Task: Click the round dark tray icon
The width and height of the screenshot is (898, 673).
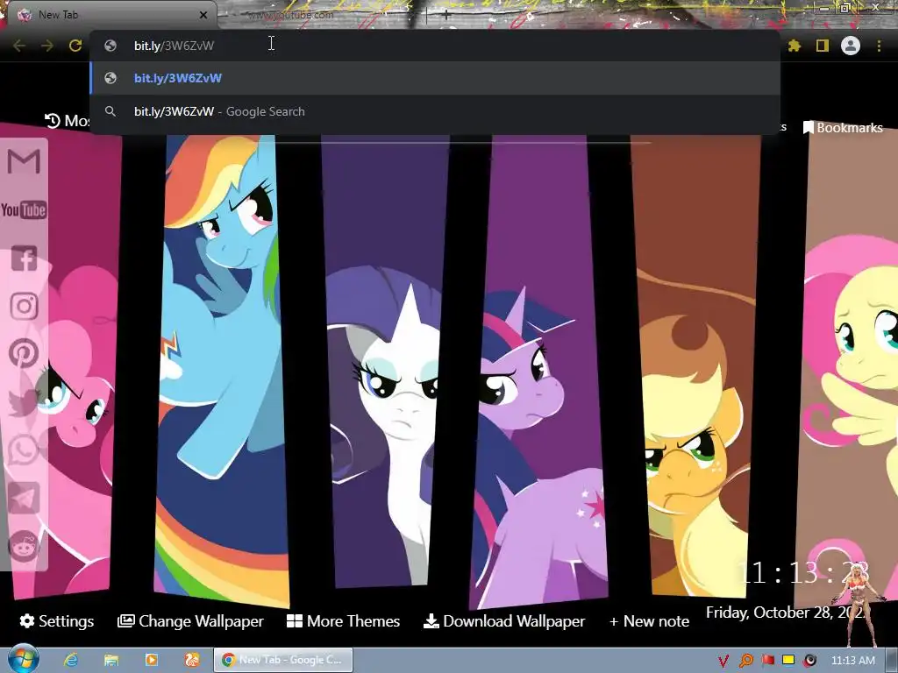Action: (809, 661)
